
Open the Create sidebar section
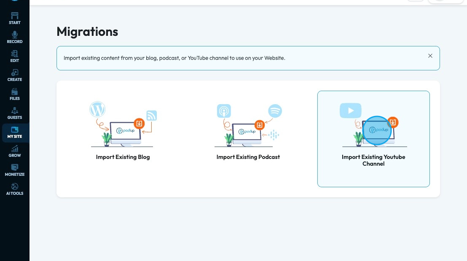click(x=15, y=75)
